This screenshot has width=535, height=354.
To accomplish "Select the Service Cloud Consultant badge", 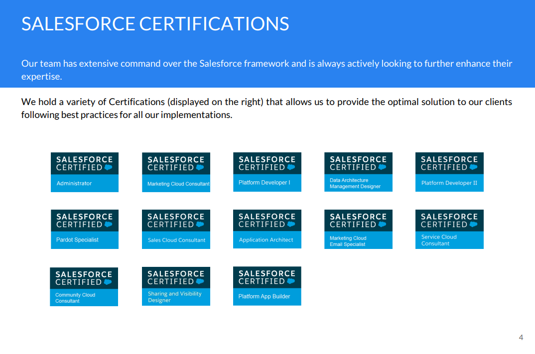I will (x=449, y=229).
